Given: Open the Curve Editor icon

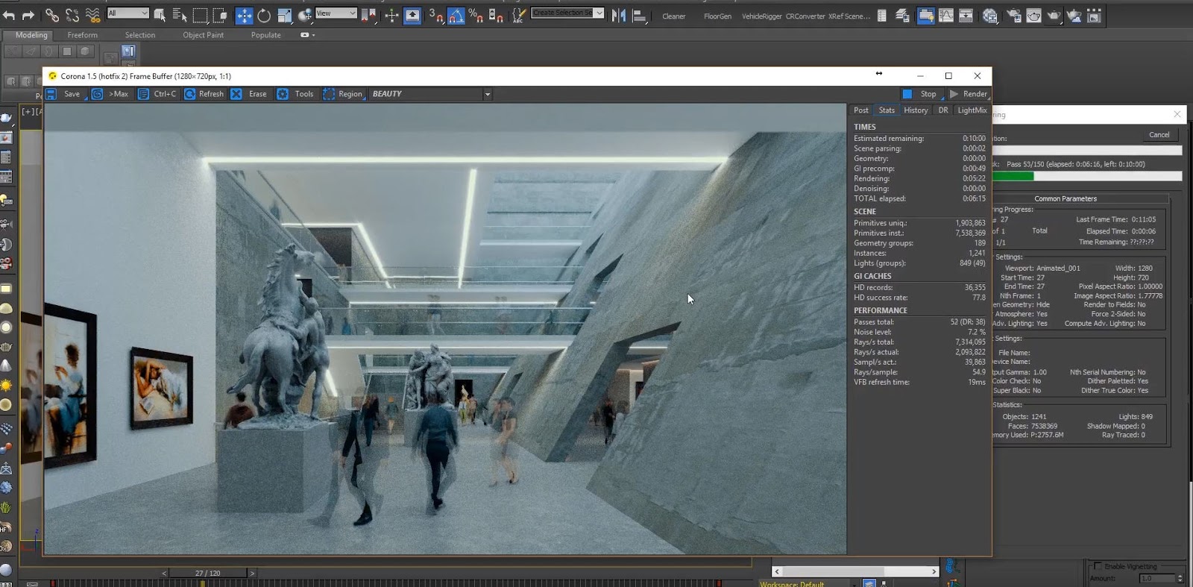Looking at the screenshot, I should pyautogui.click(x=945, y=16).
